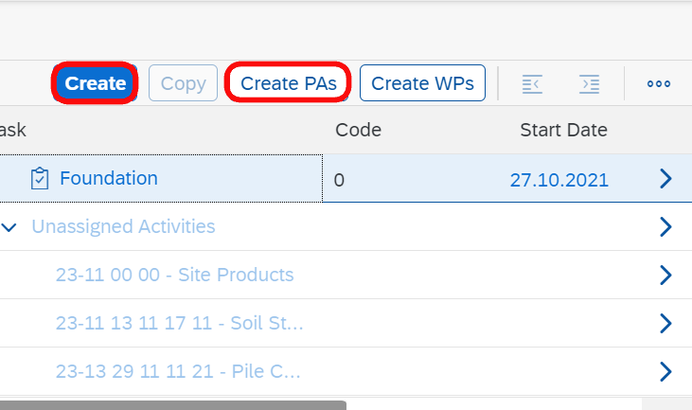Open details arrow for Pile C... row
Image resolution: width=692 pixels, height=410 pixels.
[665, 371]
